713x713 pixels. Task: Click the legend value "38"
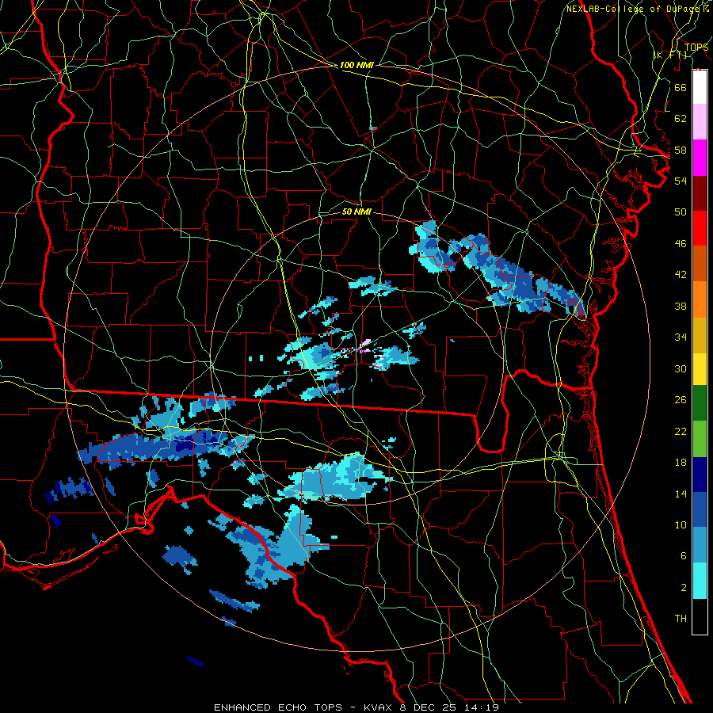[x=681, y=306]
